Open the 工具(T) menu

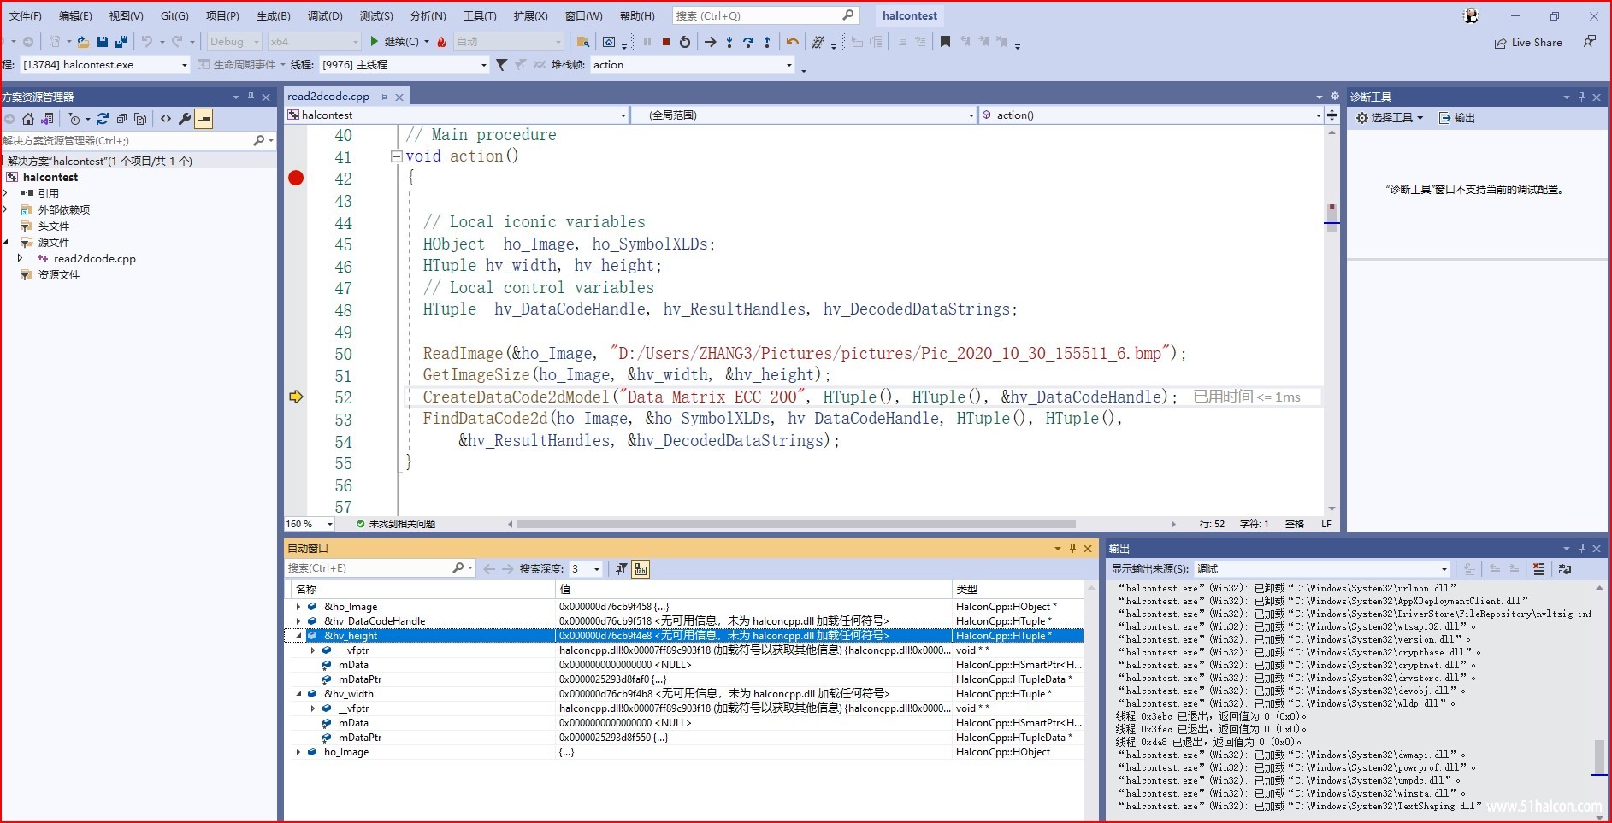click(480, 16)
